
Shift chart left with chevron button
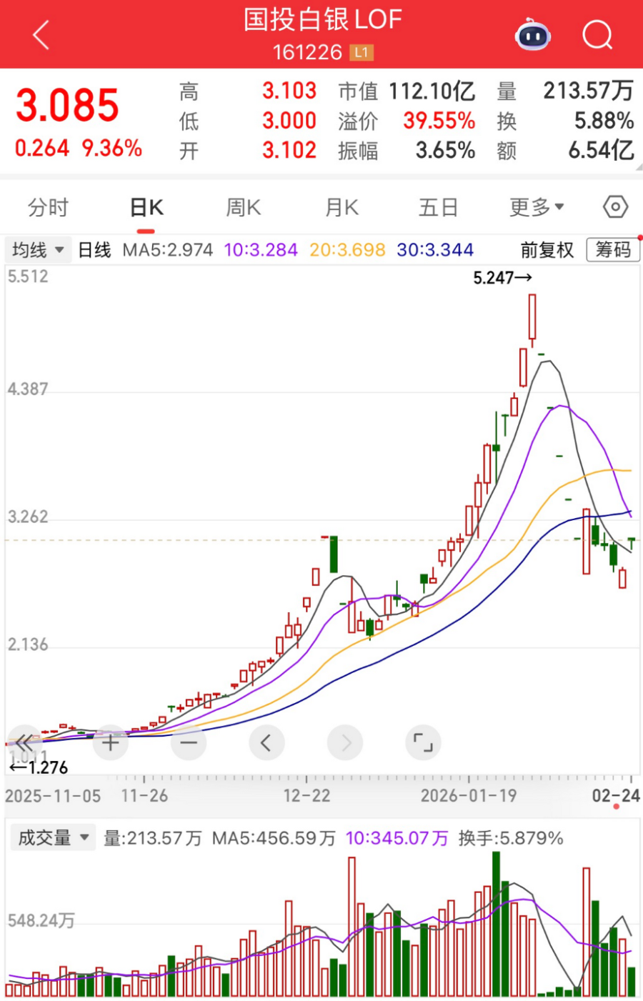266,743
